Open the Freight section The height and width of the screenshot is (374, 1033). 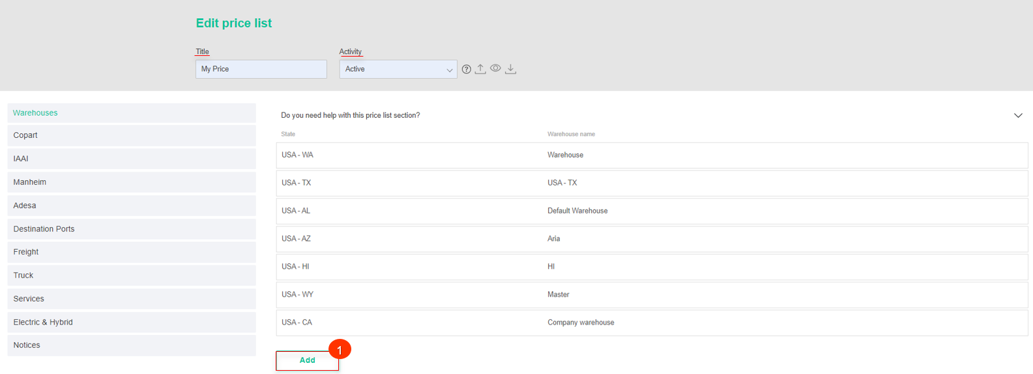(132, 252)
